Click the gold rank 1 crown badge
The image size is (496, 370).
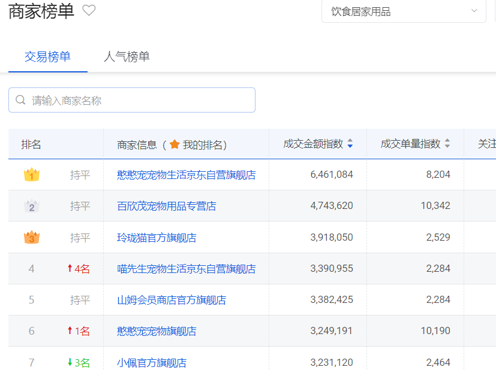[x=32, y=175]
